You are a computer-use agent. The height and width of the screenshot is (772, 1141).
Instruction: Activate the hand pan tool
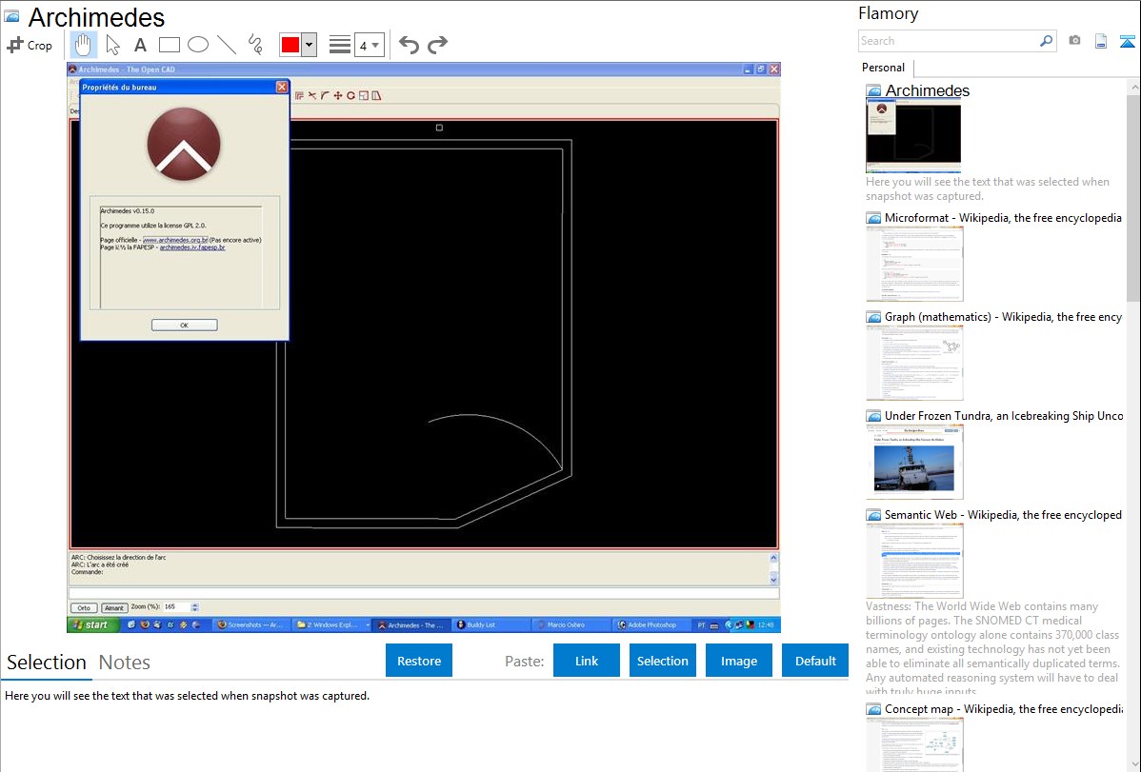pos(84,45)
